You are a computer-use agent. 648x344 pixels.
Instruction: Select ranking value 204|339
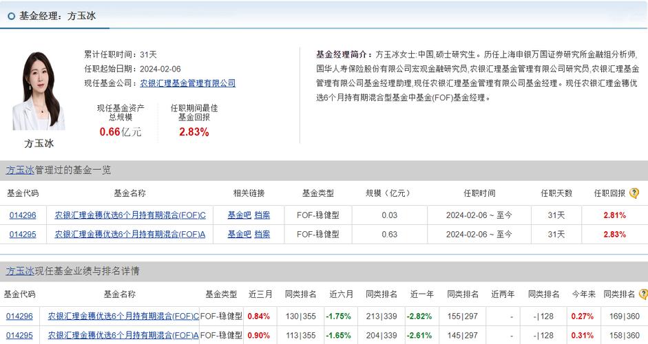[x=382, y=335]
